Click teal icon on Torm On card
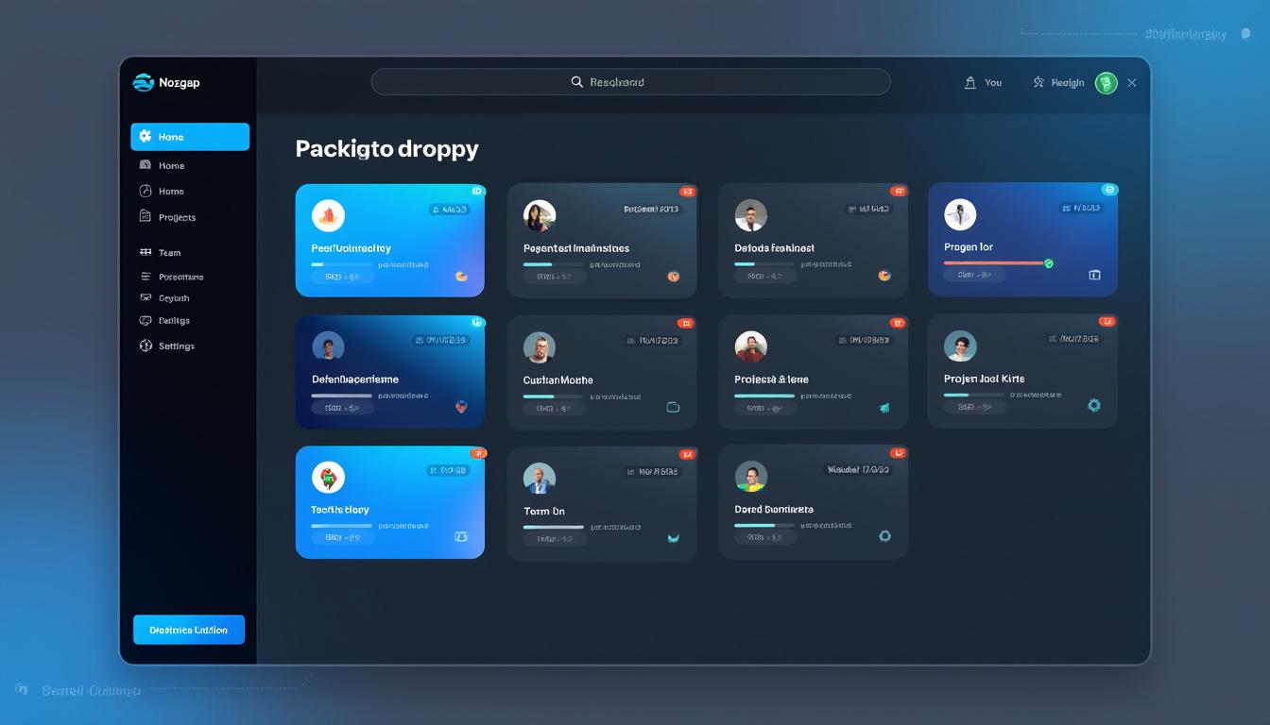Viewport: 1270px width, 725px height. tap(674, 538)
